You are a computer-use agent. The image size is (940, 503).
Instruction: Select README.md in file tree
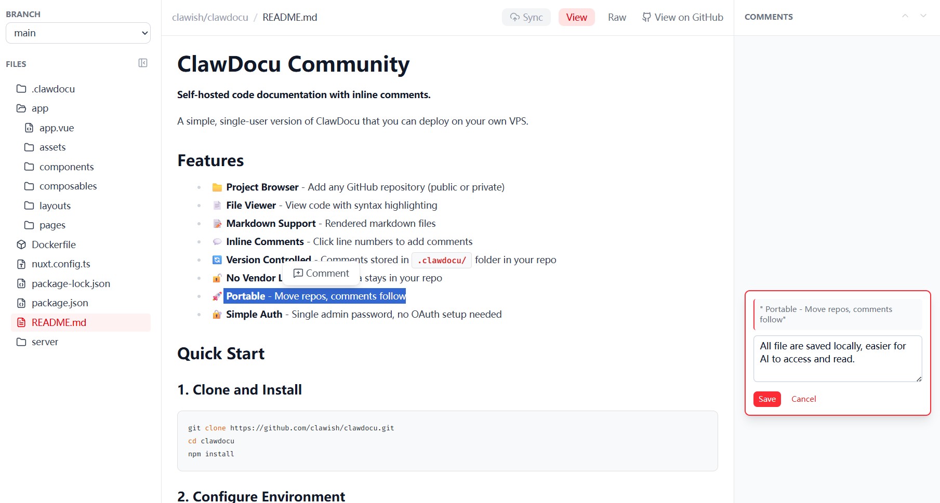tap(81, 322)
